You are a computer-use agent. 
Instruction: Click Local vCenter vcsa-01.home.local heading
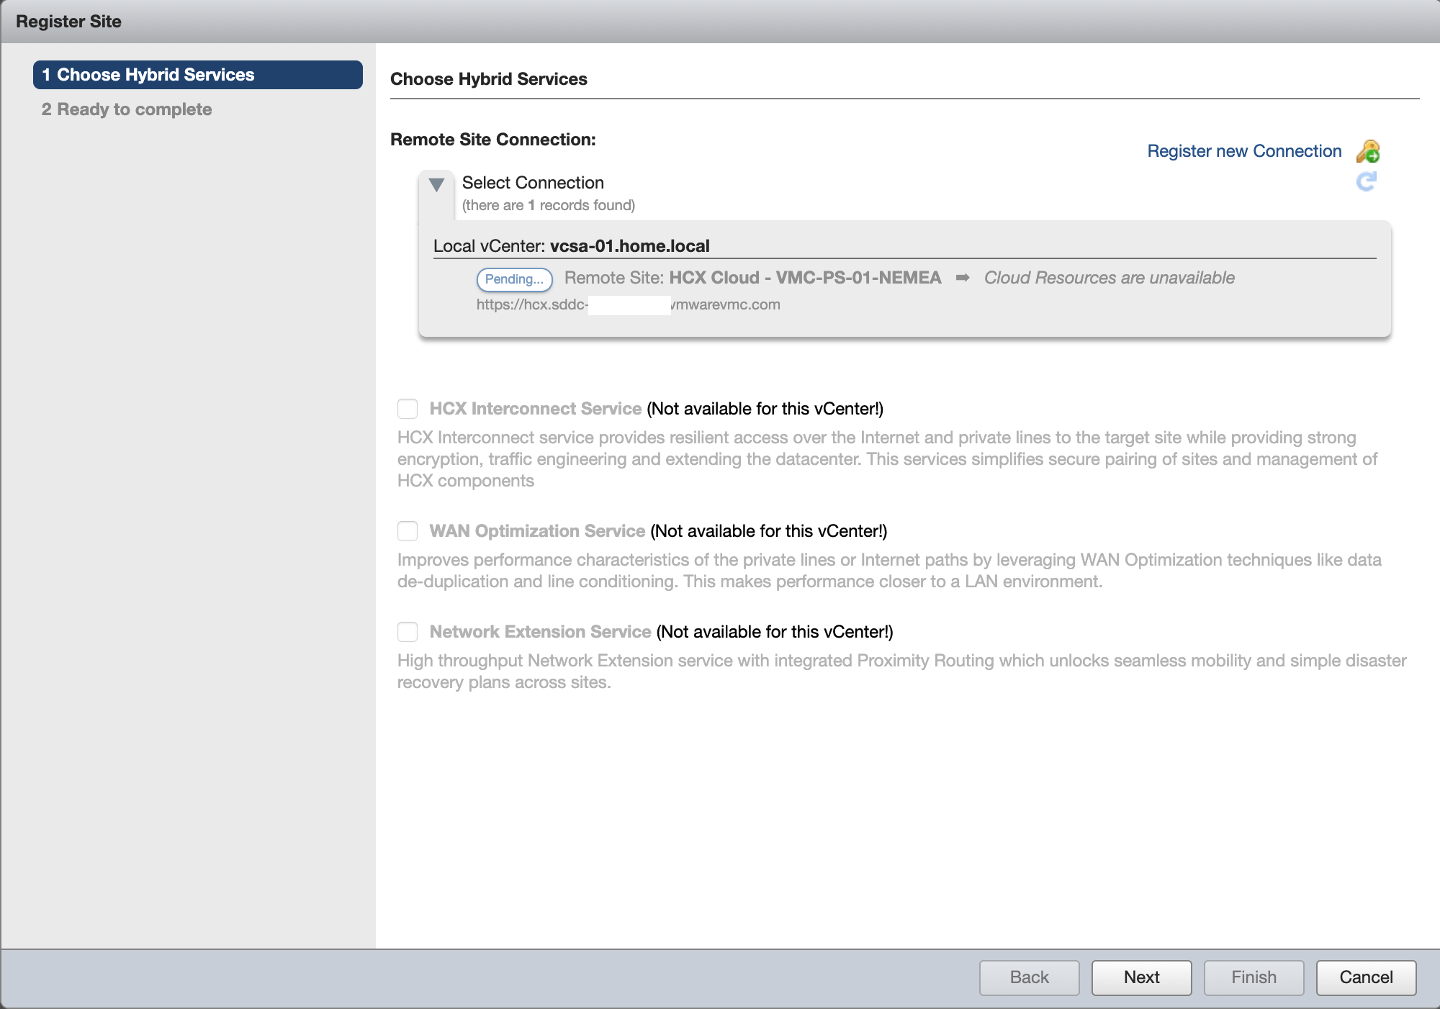[x=571, y=246]
